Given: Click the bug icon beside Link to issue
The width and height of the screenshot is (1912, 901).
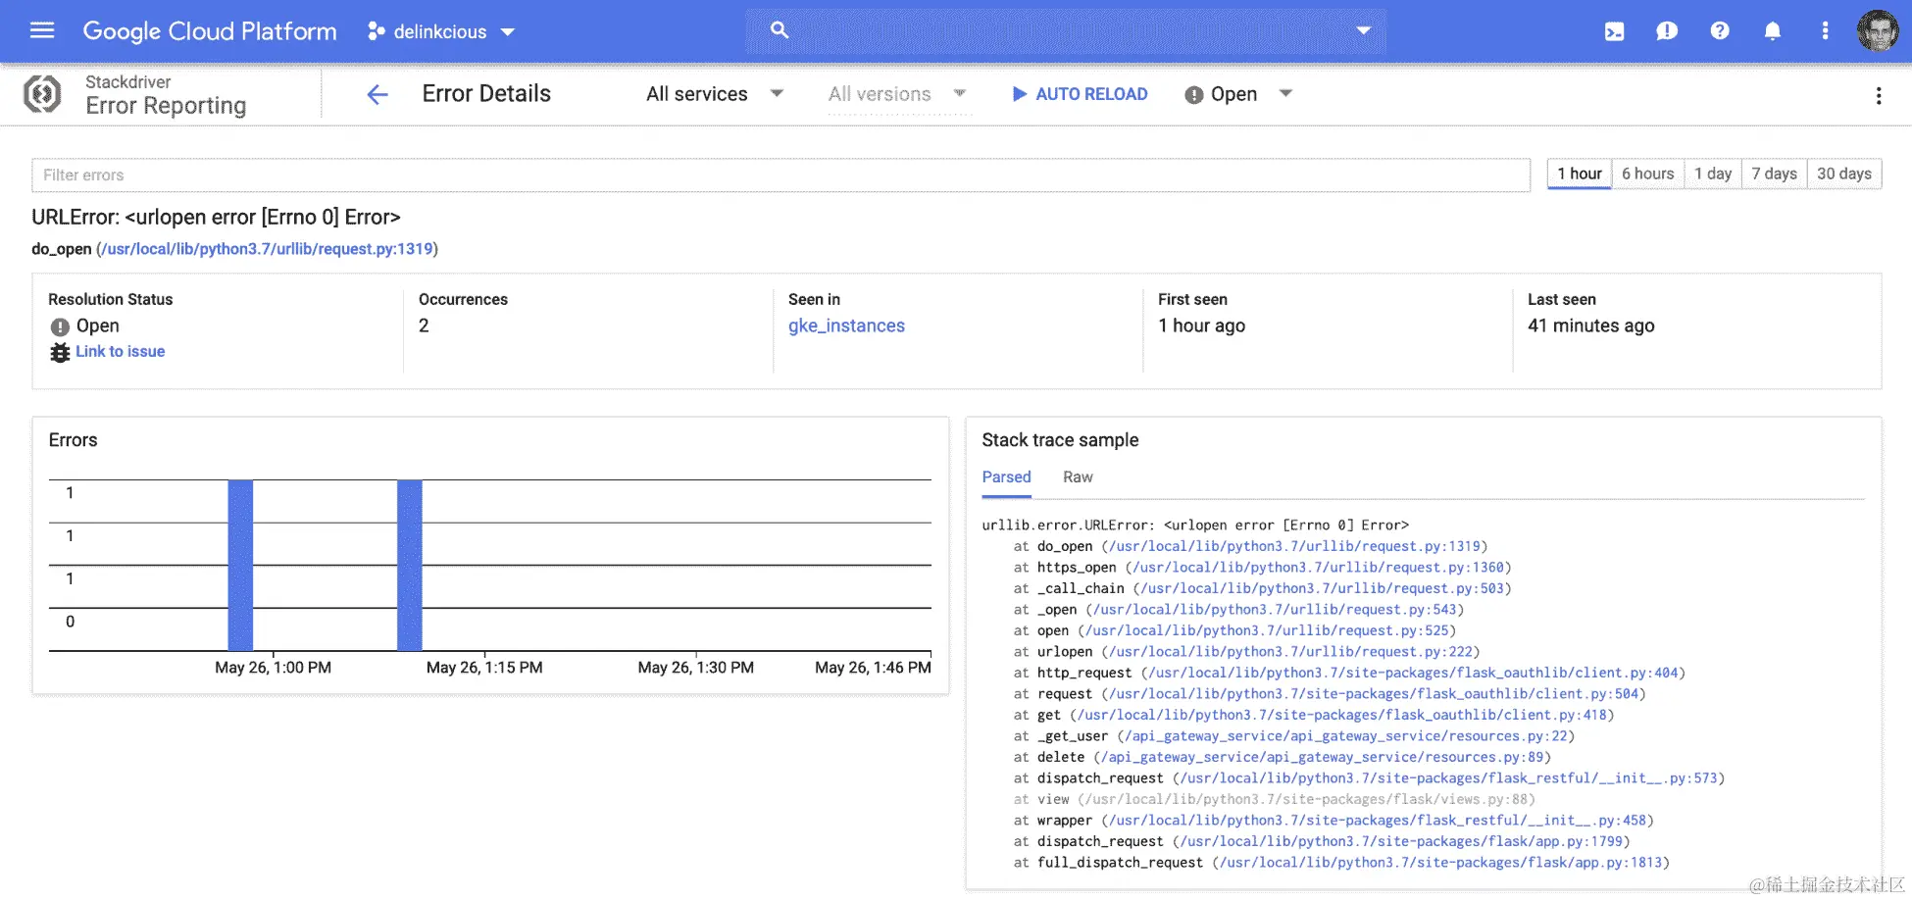Looking at the screenshot, I should pyautogui.click(x=60, y=352).
